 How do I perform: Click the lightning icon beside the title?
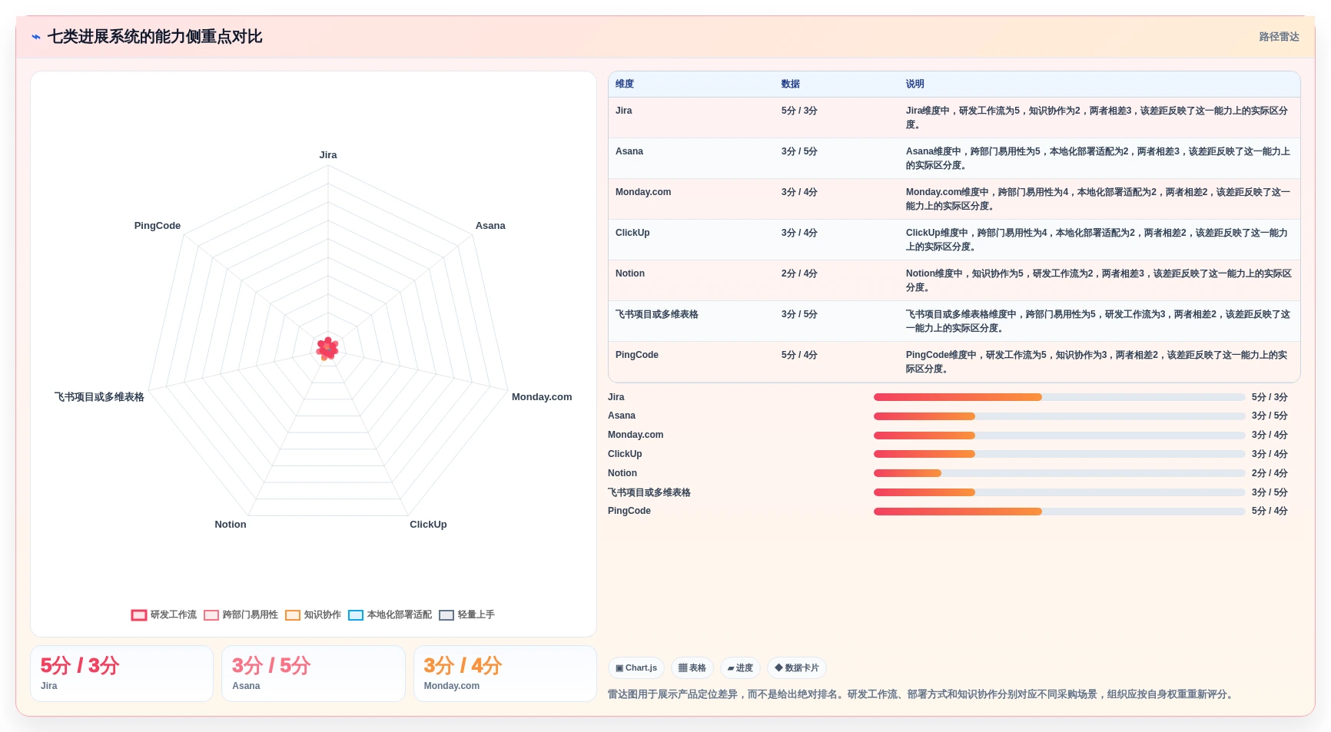coord(36,37)
